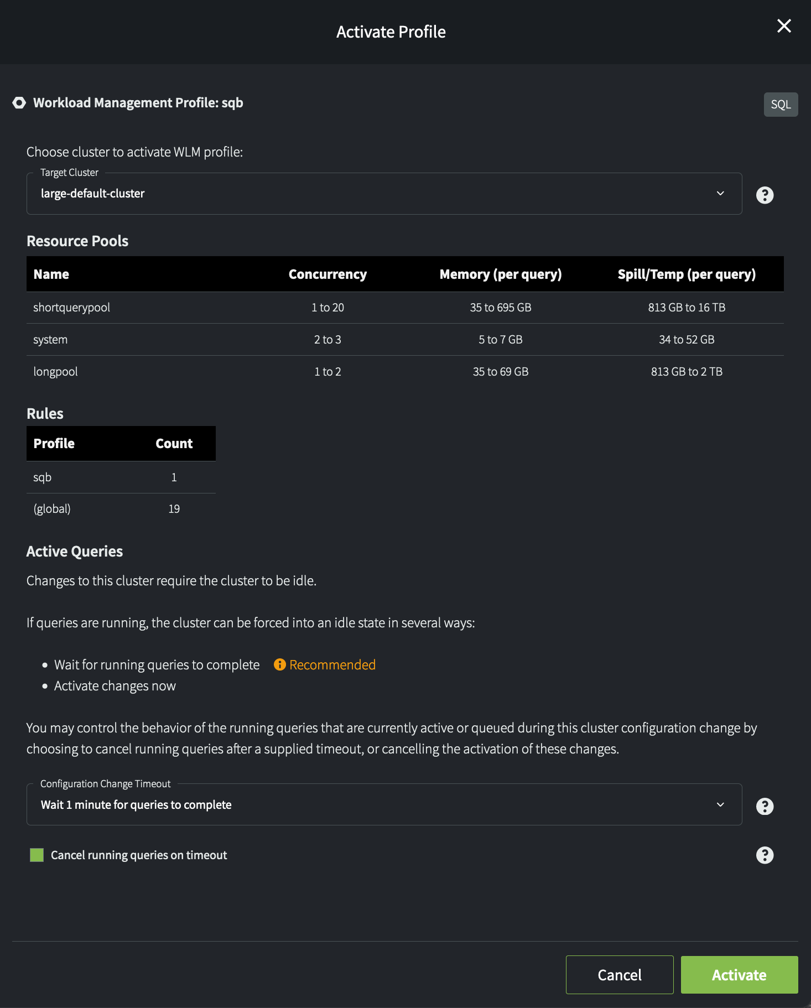
Task: Click the shortquerypool resource pool row
Action: pyautogui.click(x=404, y=308)
